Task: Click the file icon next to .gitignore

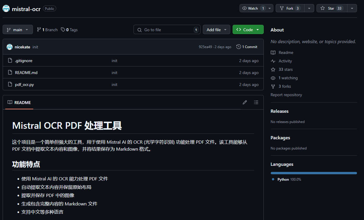Action: pyautogui.click(x=10, y=61)
